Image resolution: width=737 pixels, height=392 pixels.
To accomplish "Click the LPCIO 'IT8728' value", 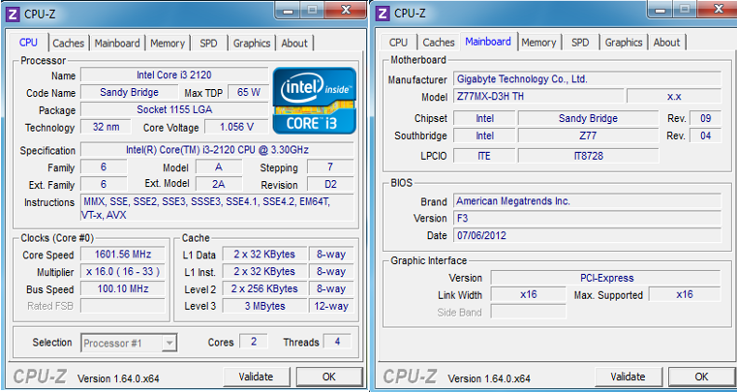I will click(588, 156).
